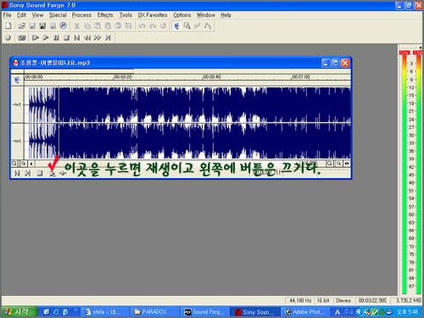The height and width of the screenshot is (318, 424).
Task: Click the Record button in the transport toolbar
Action: (8, 37)
